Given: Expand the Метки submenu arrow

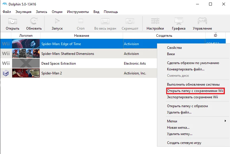Looking at the screenshot, I should pyautogui.click(x=225, y=121).
